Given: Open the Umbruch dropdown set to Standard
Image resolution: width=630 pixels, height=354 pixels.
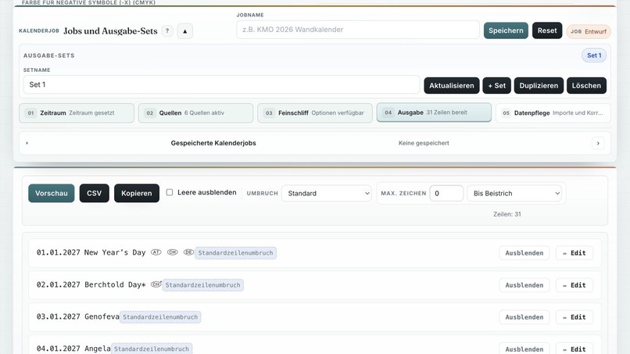Looking at the screenshot, I should (x=326, y=193).
